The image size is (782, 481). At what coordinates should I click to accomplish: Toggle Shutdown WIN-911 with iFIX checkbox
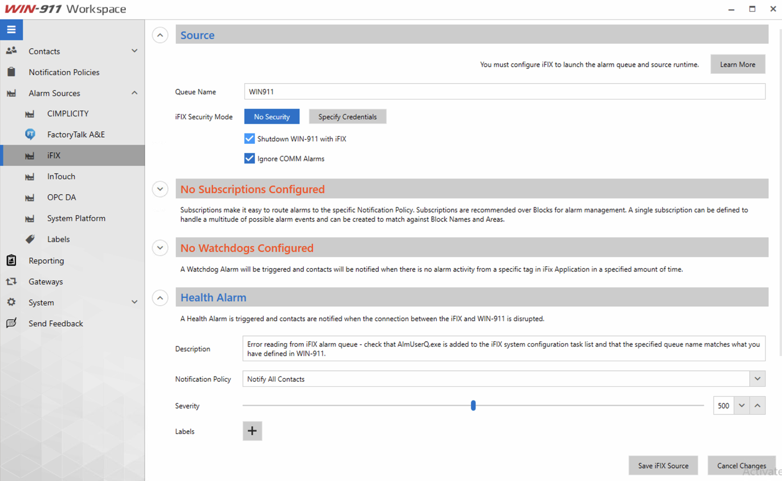[250, 138]
